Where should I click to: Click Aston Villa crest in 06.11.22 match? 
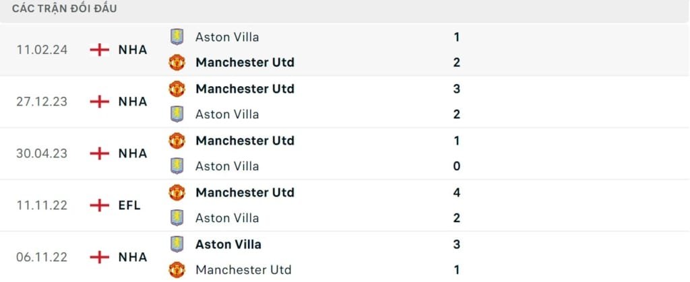pos(177,244)
